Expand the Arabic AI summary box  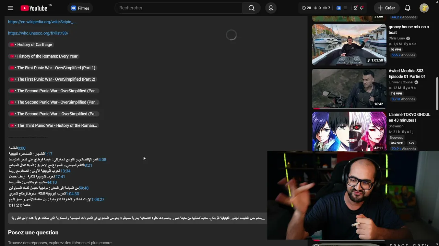click(x=138, y=218)
